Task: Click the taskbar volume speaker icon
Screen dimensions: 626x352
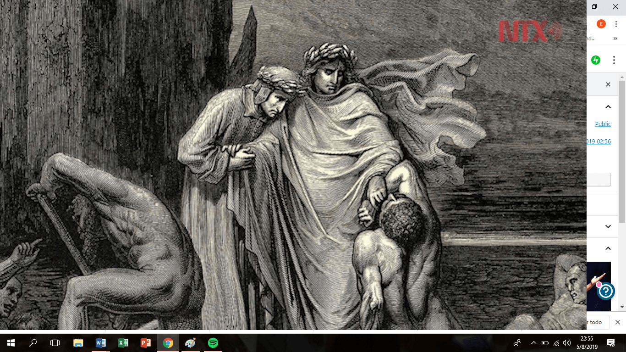Action: coord(567,343)
